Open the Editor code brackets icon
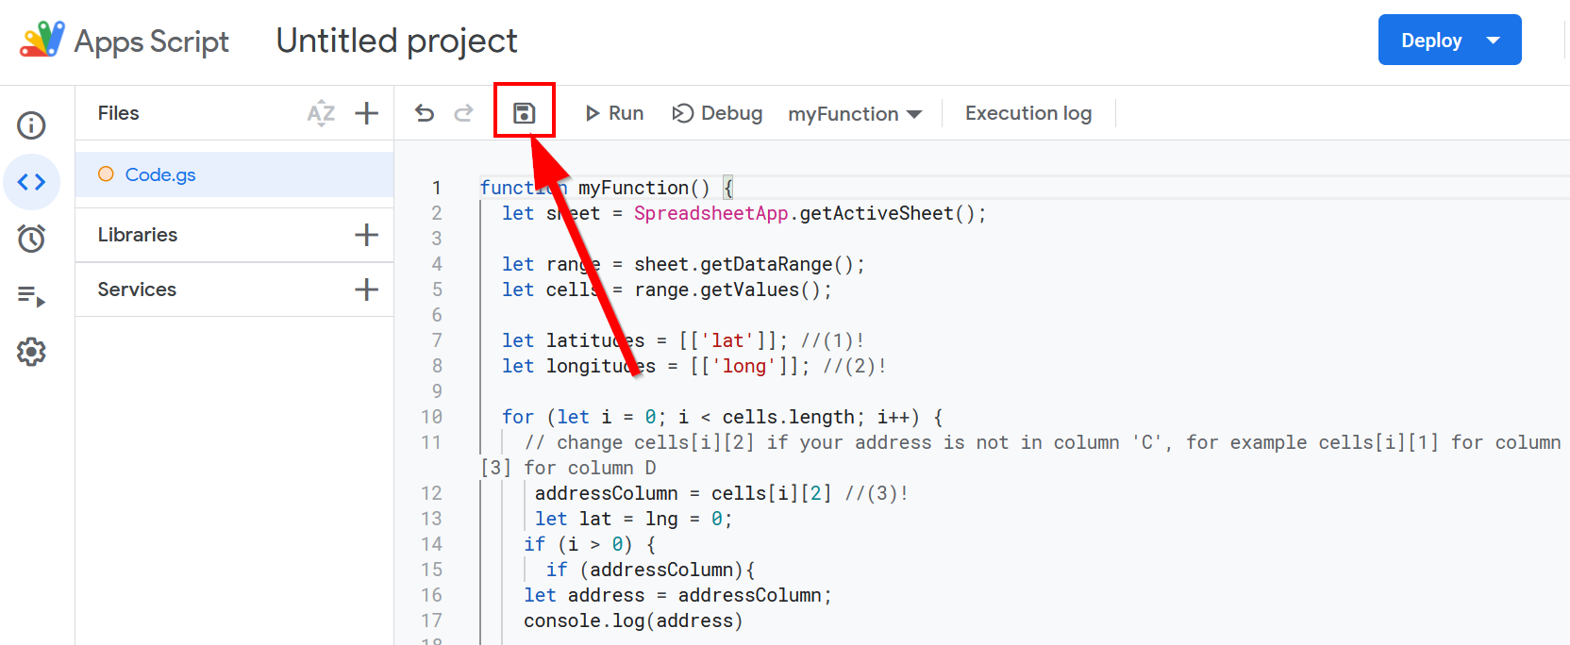The width and height of the screenshot is (1570, 645). [31, 182]
